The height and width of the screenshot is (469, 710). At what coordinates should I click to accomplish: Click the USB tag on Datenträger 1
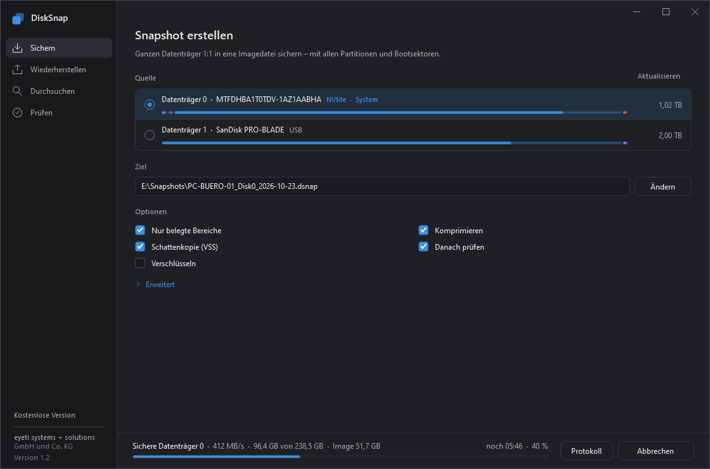[x=295, y=130]
